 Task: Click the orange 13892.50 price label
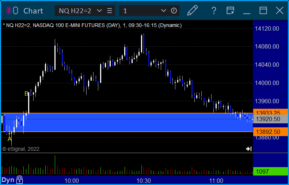(270, 132)
